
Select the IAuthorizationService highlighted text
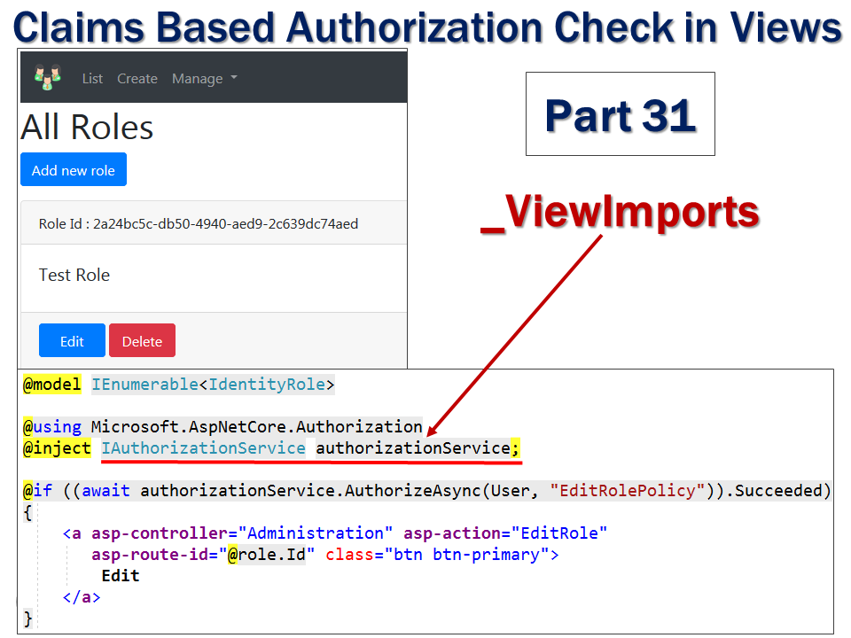pos(204,448)
